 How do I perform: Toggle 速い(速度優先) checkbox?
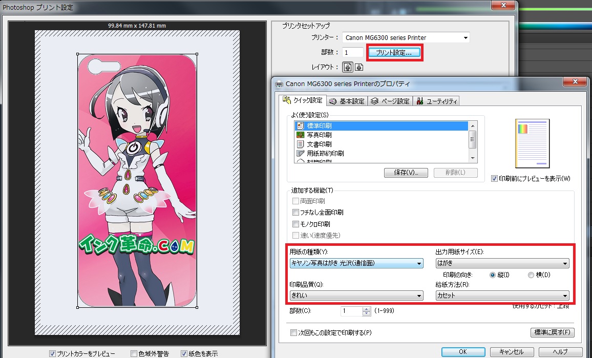tap(295, 236)
